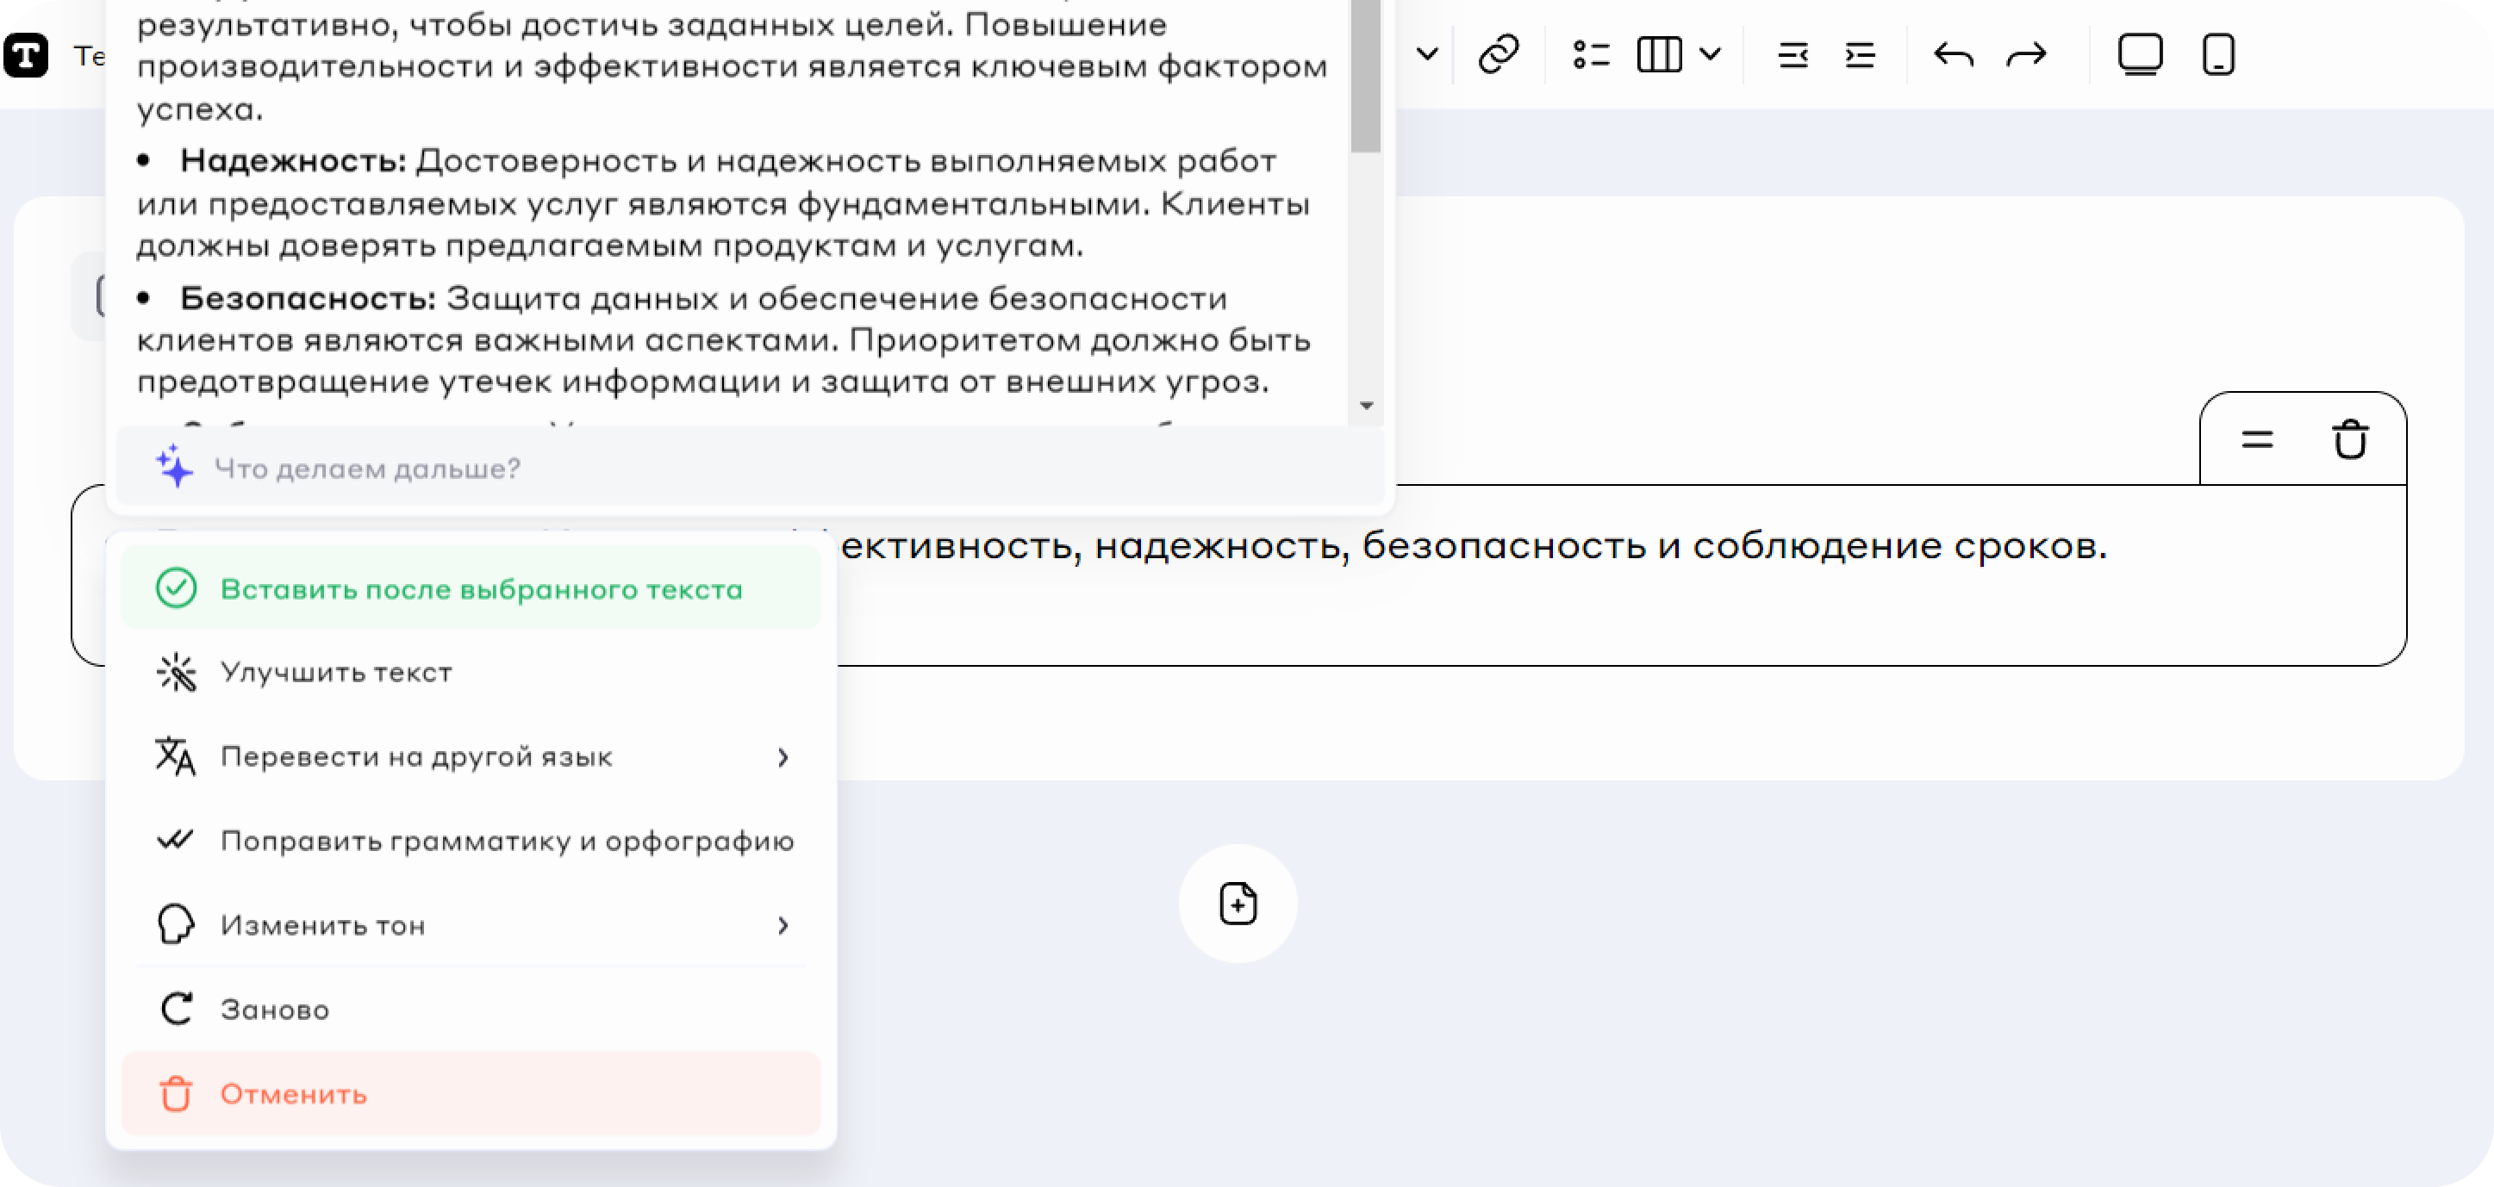The height and width of the screenshot is (1187, 2494).
Task: Expand the translate to another language submenu
Action: click(782, 756)
